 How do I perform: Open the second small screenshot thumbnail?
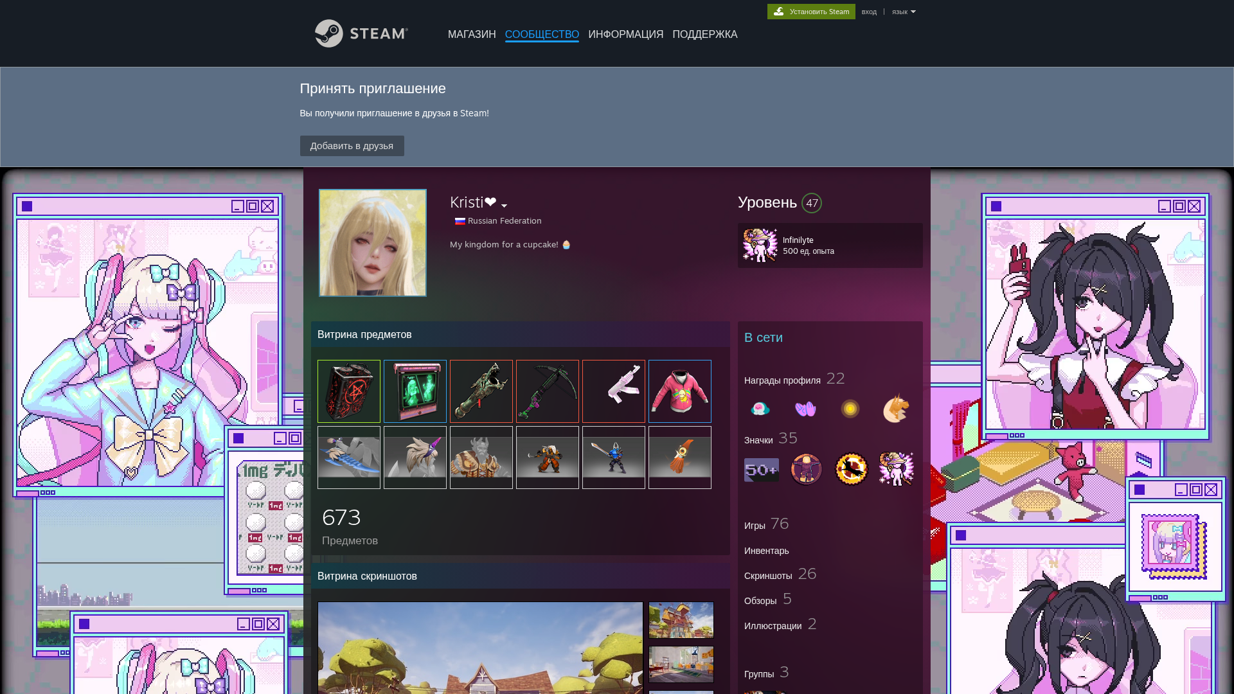pos(681,664)
